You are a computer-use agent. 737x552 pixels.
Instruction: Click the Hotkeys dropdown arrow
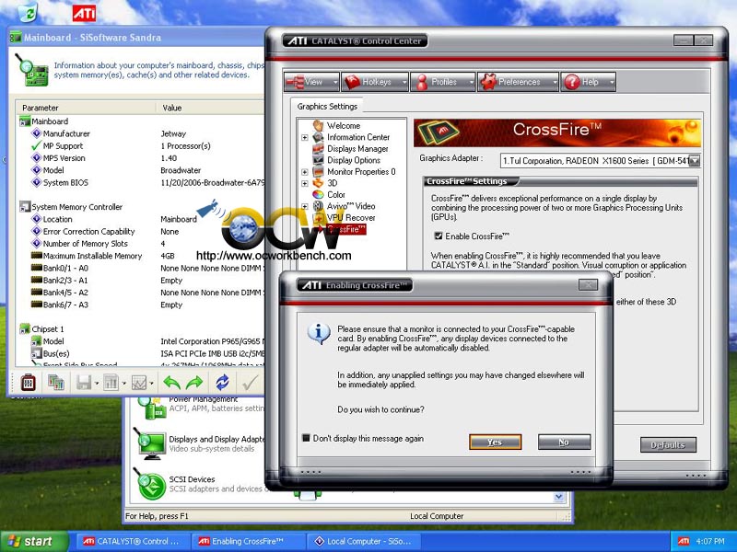click(404, 82)
